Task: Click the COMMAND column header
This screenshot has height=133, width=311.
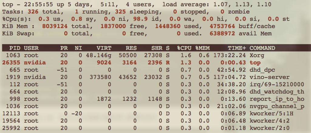Action: tap(262, 48)
